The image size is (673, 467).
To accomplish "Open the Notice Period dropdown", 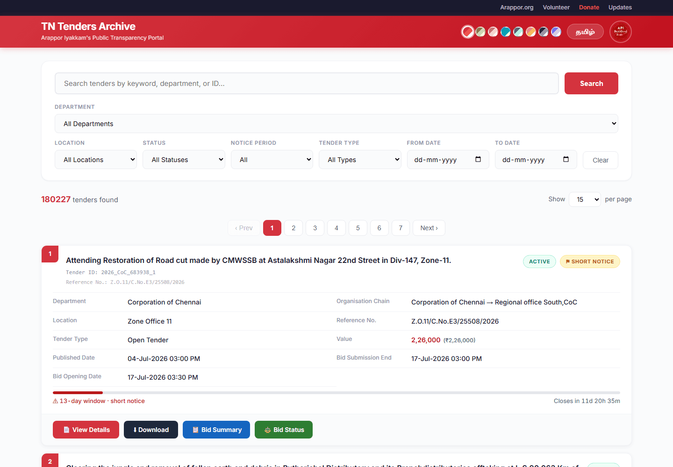I will [x=272, y=160].
